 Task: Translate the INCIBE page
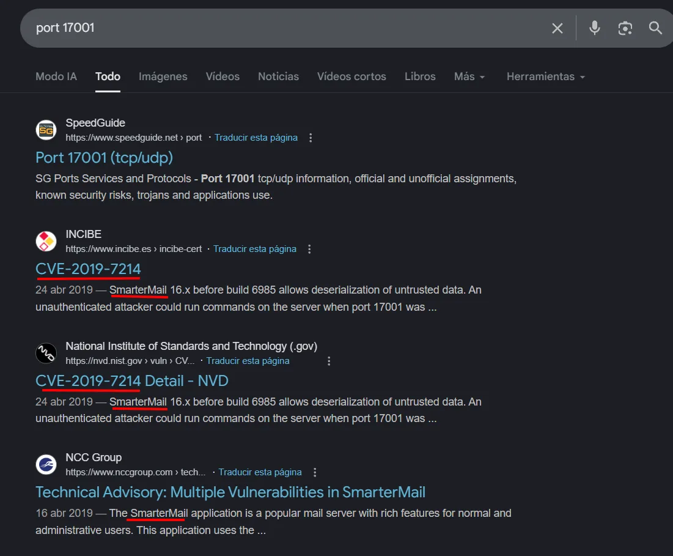(254, 249)
